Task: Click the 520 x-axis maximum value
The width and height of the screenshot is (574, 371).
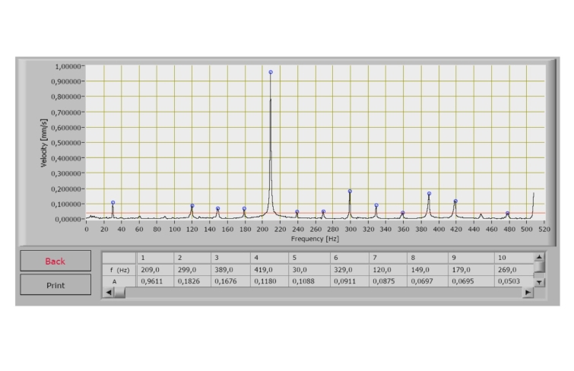Action: [544, 230]
